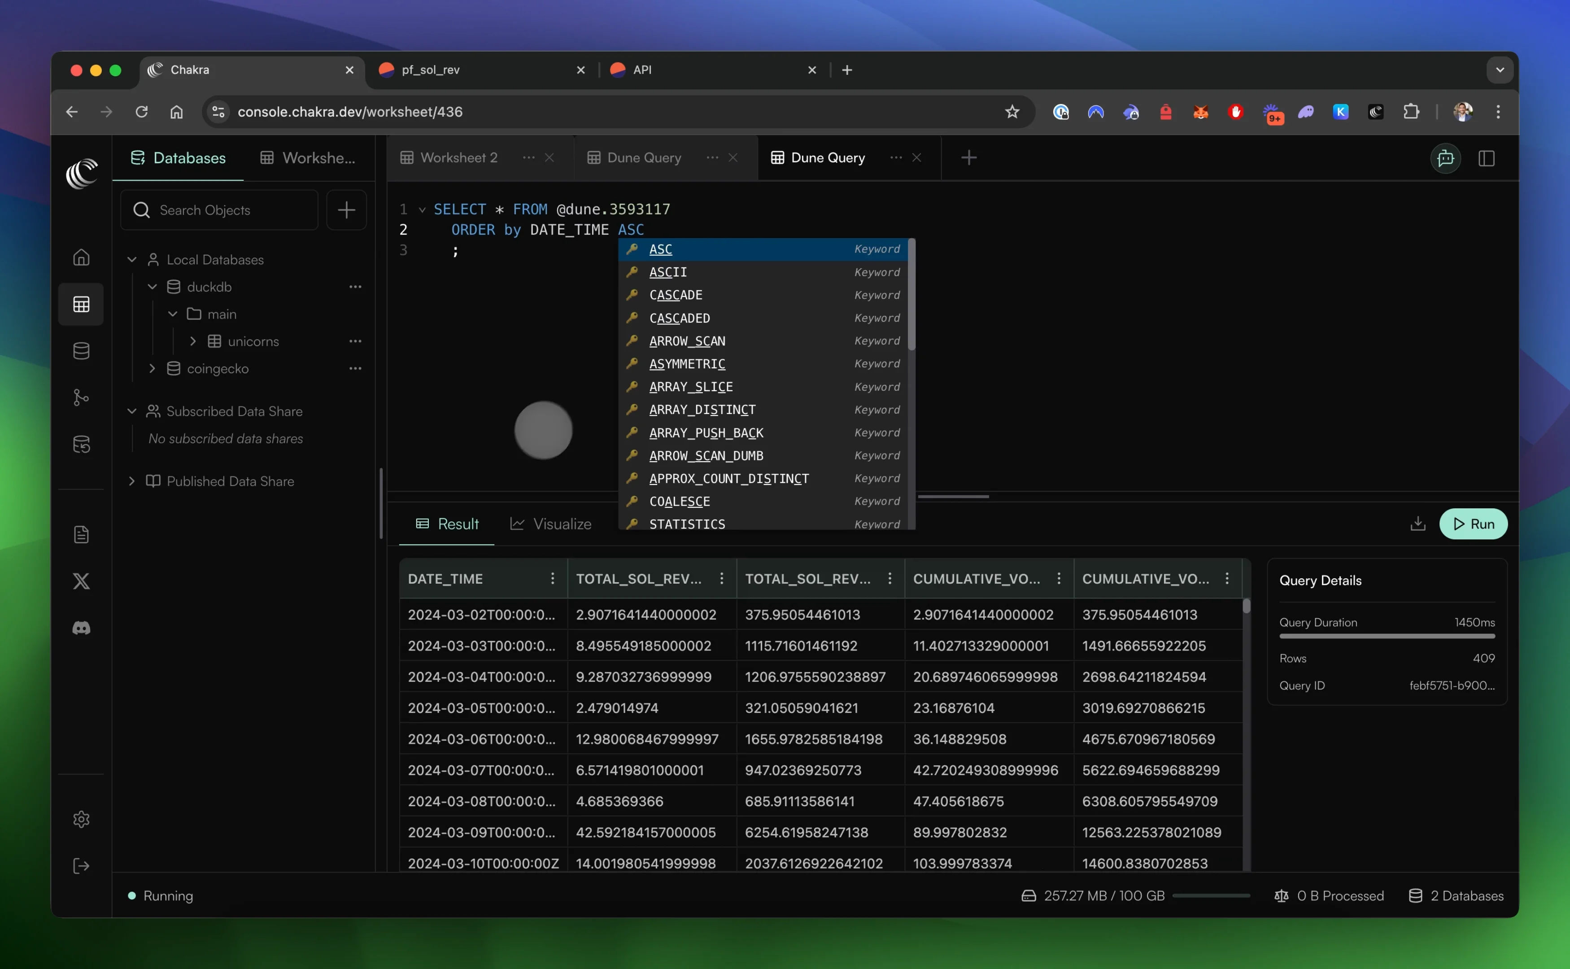Click the download results icon
Viewport: 1570px width, 969px height.
coord(1417,524)
